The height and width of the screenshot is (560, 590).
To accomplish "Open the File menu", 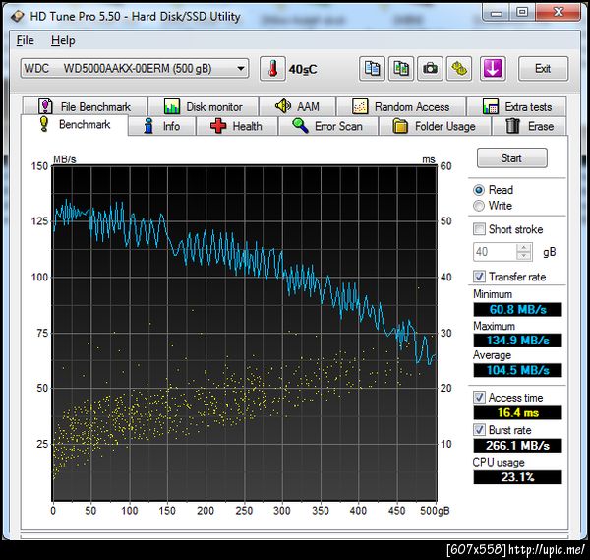I will tap(25, 40).
